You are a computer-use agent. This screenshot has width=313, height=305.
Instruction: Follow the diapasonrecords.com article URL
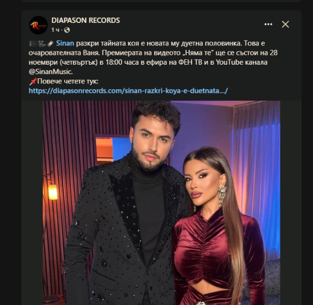tap(128, 91)
